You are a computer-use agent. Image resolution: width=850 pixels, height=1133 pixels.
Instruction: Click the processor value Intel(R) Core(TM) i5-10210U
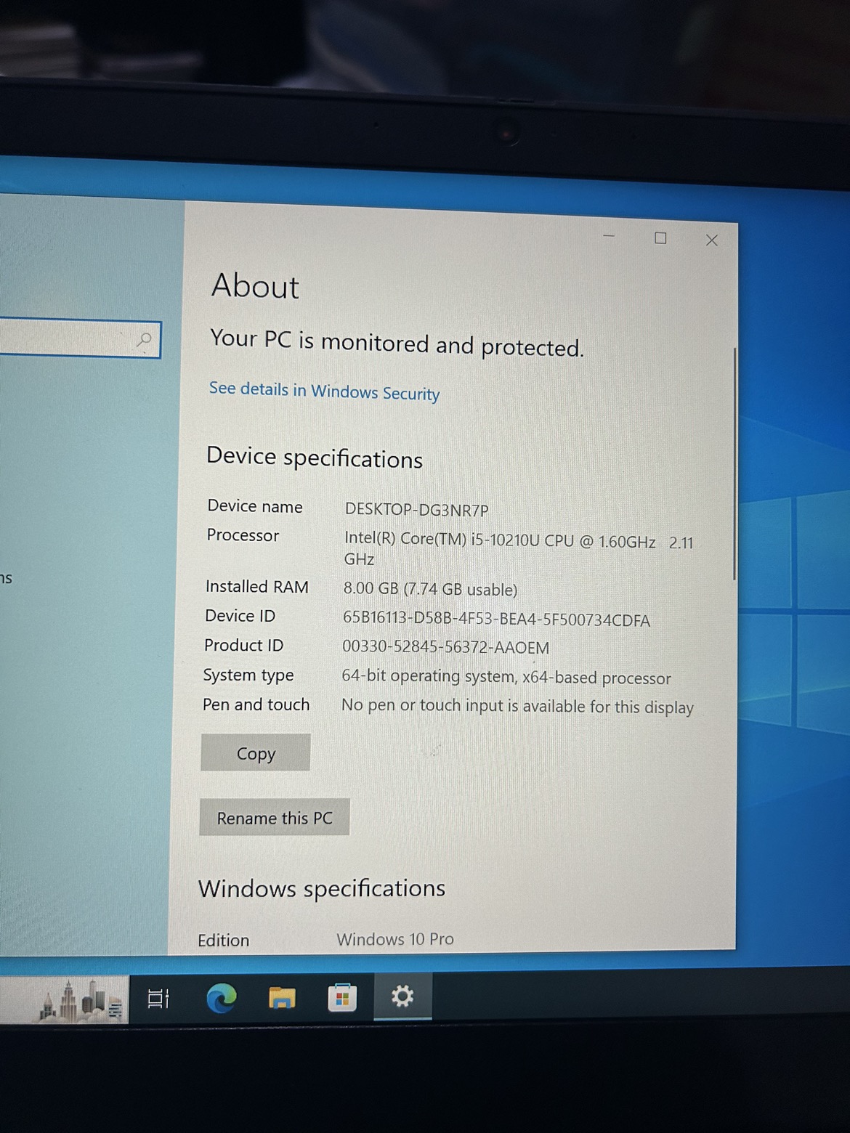coord(519,549)
